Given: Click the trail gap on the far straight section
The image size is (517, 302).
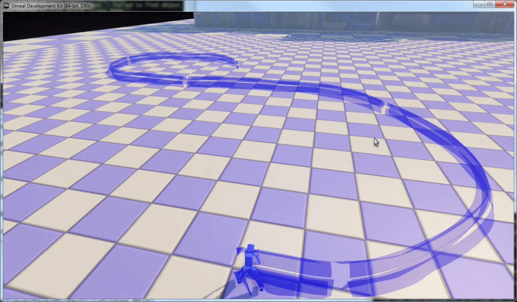Looking at the screenshot, I should [185, 81].
